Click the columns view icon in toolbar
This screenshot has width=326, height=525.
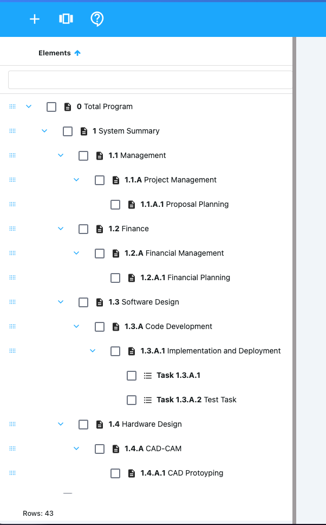(x=66, y=19)
